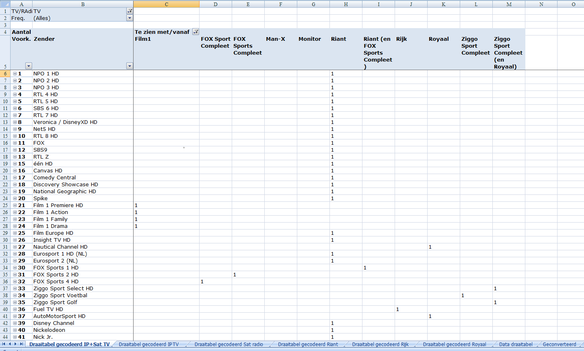This screenshot has height=351, width=584.
Task: Click the Insight TV HD cell
Action: (x=83, y=240)
